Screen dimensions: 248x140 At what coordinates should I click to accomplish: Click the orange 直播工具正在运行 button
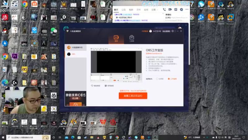click(x=133, y=96)
